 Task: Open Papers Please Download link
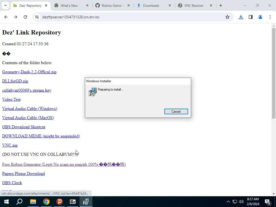tap(23, 174)
